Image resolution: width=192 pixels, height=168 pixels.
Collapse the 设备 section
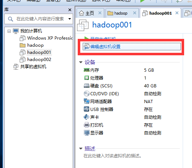tap(81, 62)
